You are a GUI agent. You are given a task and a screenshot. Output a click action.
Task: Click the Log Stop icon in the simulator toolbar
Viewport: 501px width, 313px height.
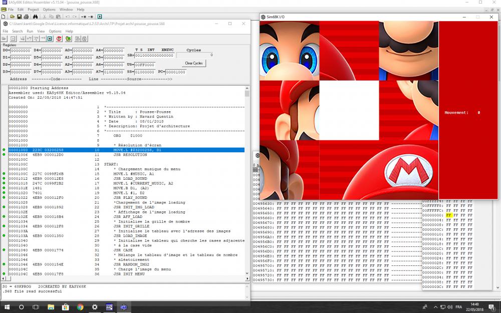pos(84,39)
